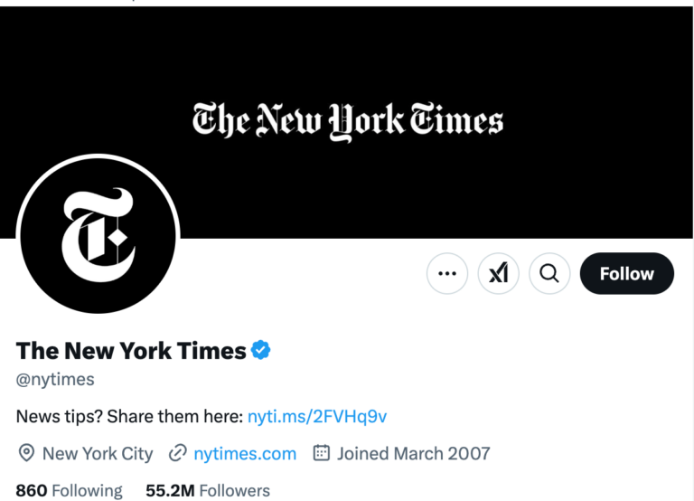Click the @nytimes handle text
This screenshot has width=694, height=501.
tap(55, 380)
